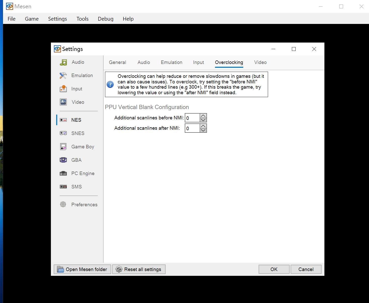Click the Preferences gear icon
Screen dimensions: 369x303
(63, 204)
